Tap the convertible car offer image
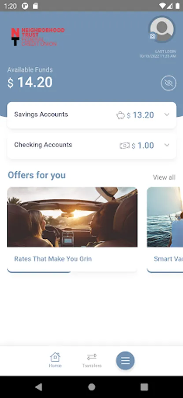 pos(72,217)
